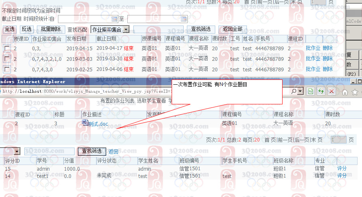Click the 返回全部 button
The image size is (362, 197).
coord(233,29)
